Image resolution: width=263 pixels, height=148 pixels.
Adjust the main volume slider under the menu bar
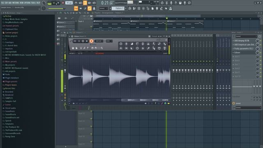(x=56, y=8)
